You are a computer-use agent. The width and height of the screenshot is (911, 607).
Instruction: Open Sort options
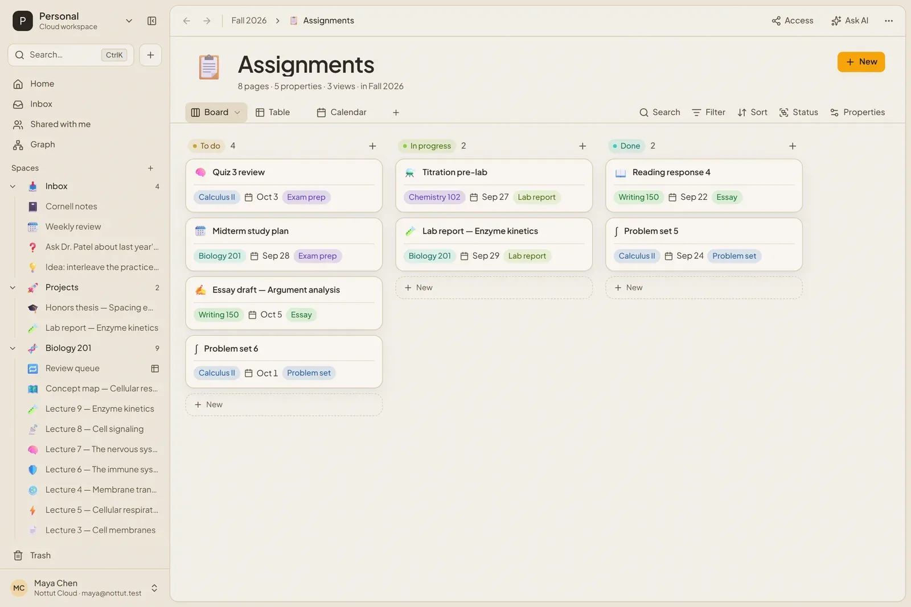click(753, 113)
